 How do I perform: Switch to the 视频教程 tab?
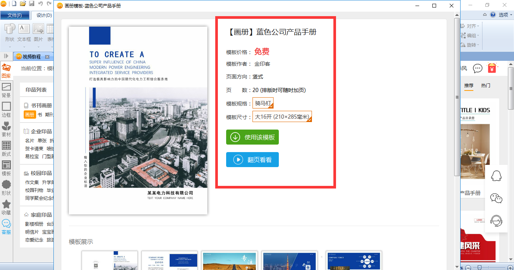32,57
